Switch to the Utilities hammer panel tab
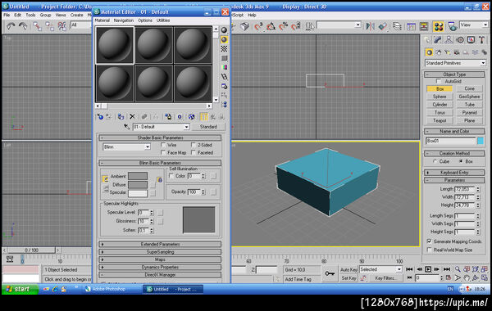Screen dimensions: 492x311 [x=482, y=40]
